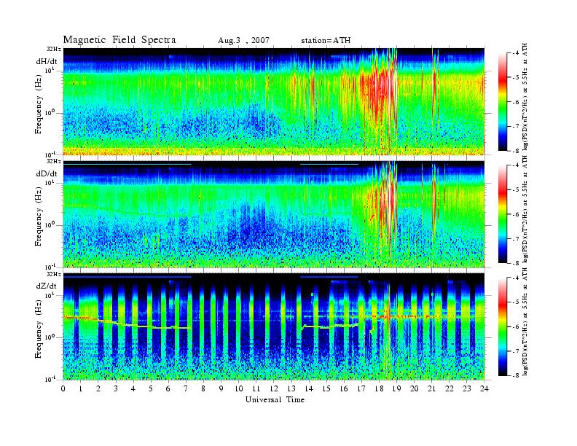This screenshot has width=577, height=446.
Task: Click hour tick label 15 on time axis
Action: pos(326,388)
